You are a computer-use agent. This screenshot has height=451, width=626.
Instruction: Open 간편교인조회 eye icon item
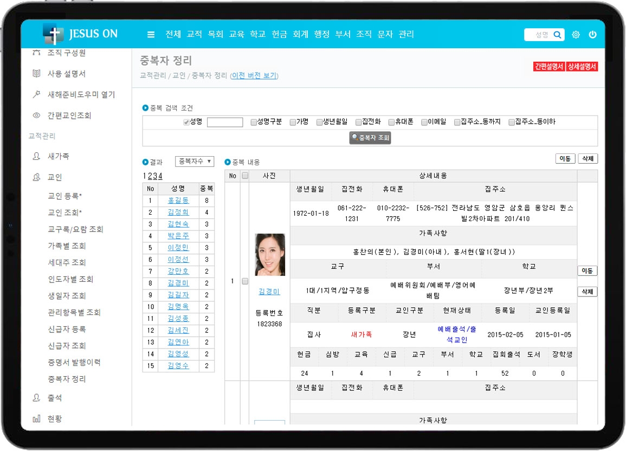point(36,115)
